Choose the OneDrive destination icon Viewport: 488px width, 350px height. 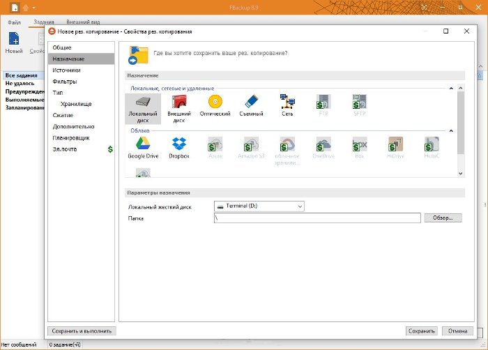click(x=323, y=148)
